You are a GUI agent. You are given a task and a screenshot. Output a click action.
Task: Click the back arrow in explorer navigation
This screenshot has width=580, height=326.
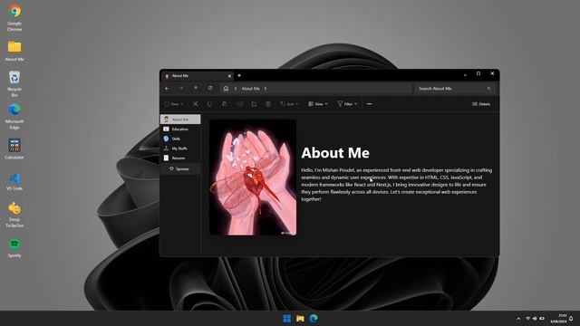point(167,89)
